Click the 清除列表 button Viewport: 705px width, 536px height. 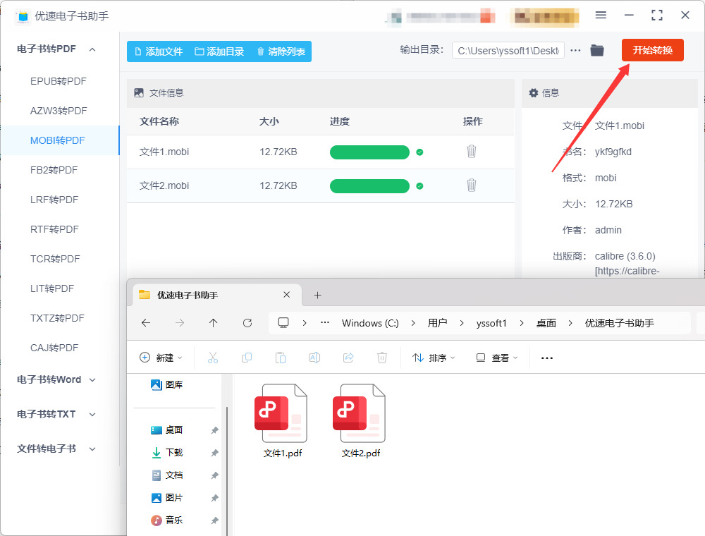tap(281, 51)
